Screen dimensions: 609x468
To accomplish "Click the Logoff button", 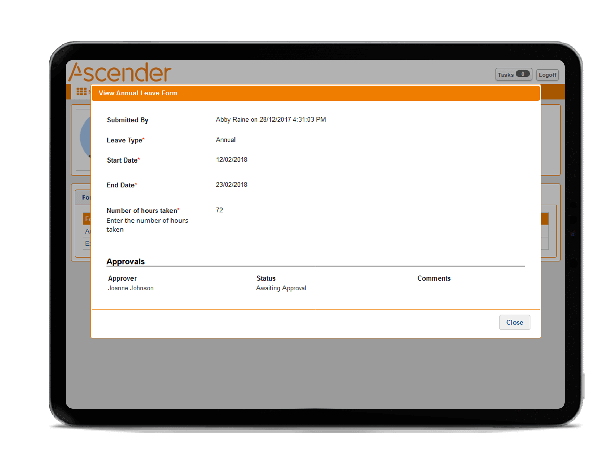I will click(x=547, y=74).
